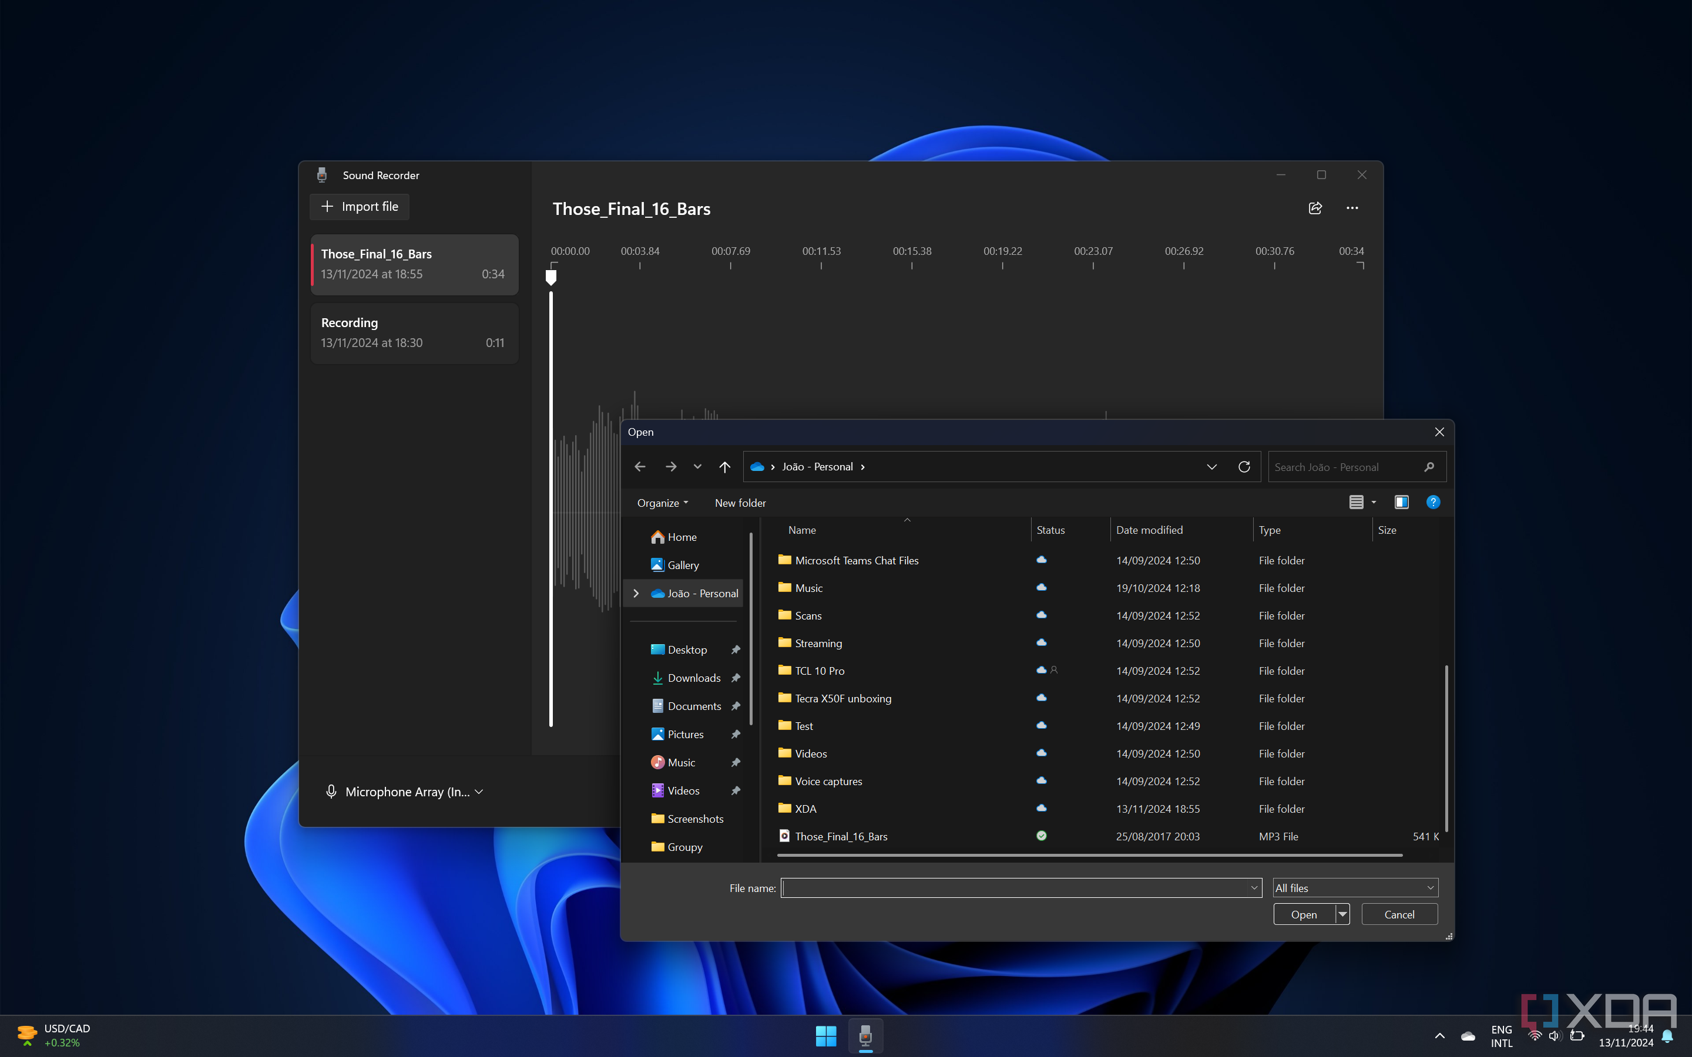Click the more options icon (three dots) in Sound Recorder
The height and width of the screenshot is (1057, 1692).
[1352, 207]
